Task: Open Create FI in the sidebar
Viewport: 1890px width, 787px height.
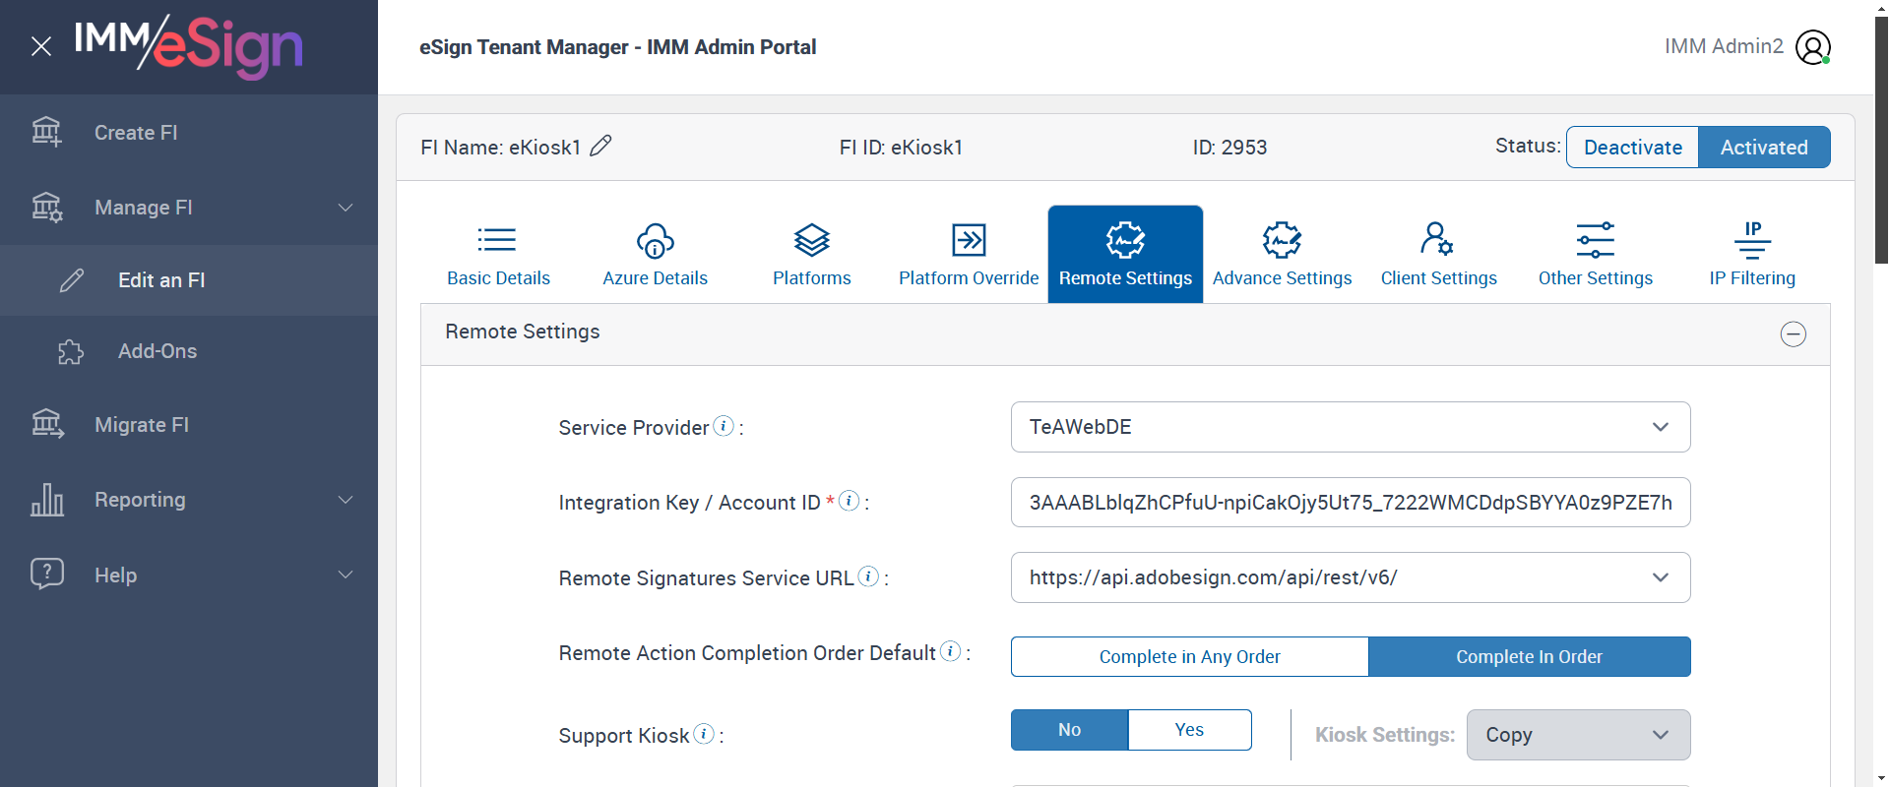Action: coord(136,133)
